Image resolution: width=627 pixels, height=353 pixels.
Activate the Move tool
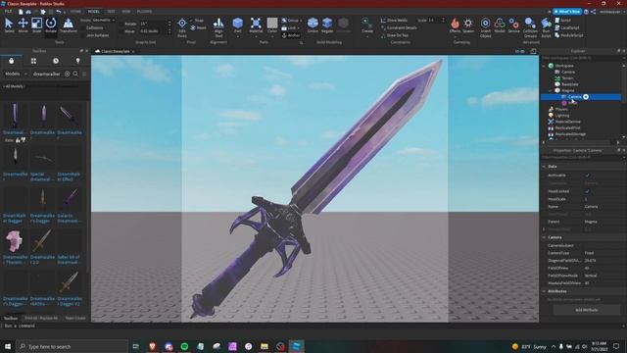(23, 25)
